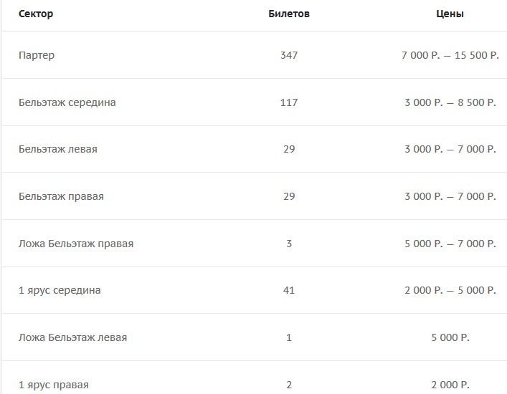
Task: Click the 117 tickets count
Action: (x=289, y=102)
